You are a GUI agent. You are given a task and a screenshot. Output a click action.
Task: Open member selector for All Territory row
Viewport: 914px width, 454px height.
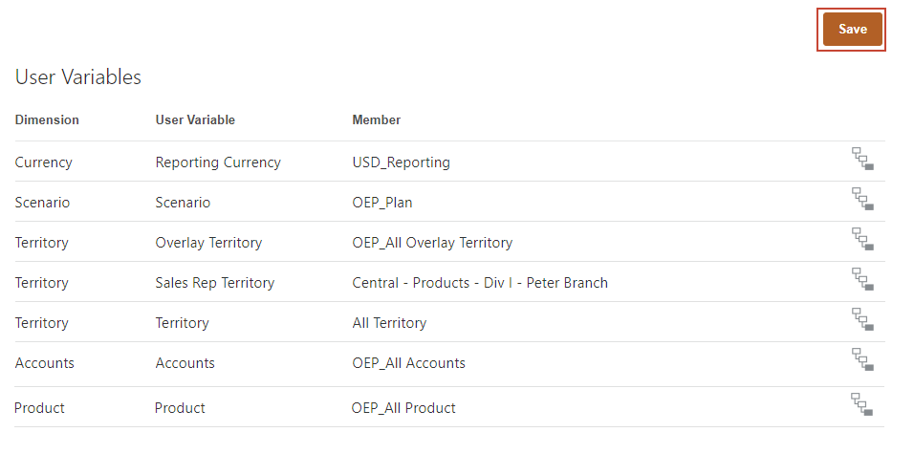pyautogui.click(x=863, y=320)
